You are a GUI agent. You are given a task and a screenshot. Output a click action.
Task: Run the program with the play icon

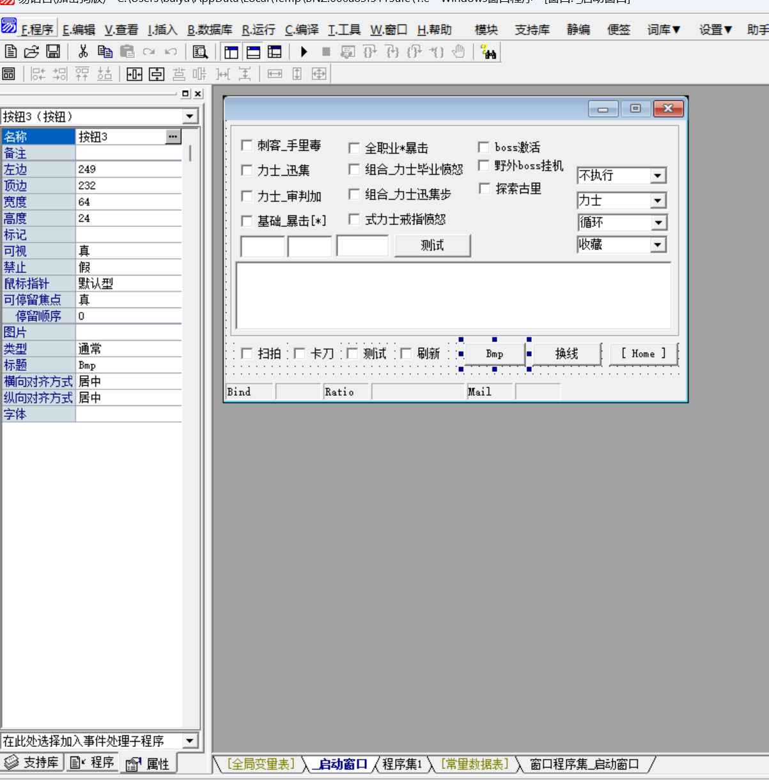[304, 52]
